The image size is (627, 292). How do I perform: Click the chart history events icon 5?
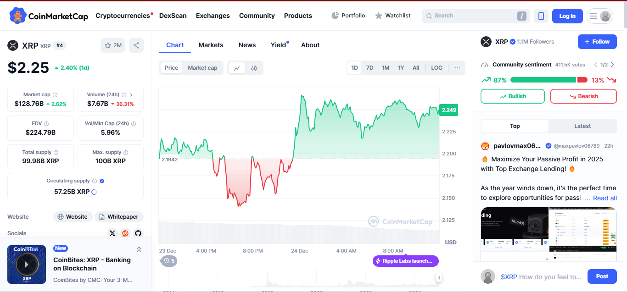(x=169, y=261)
